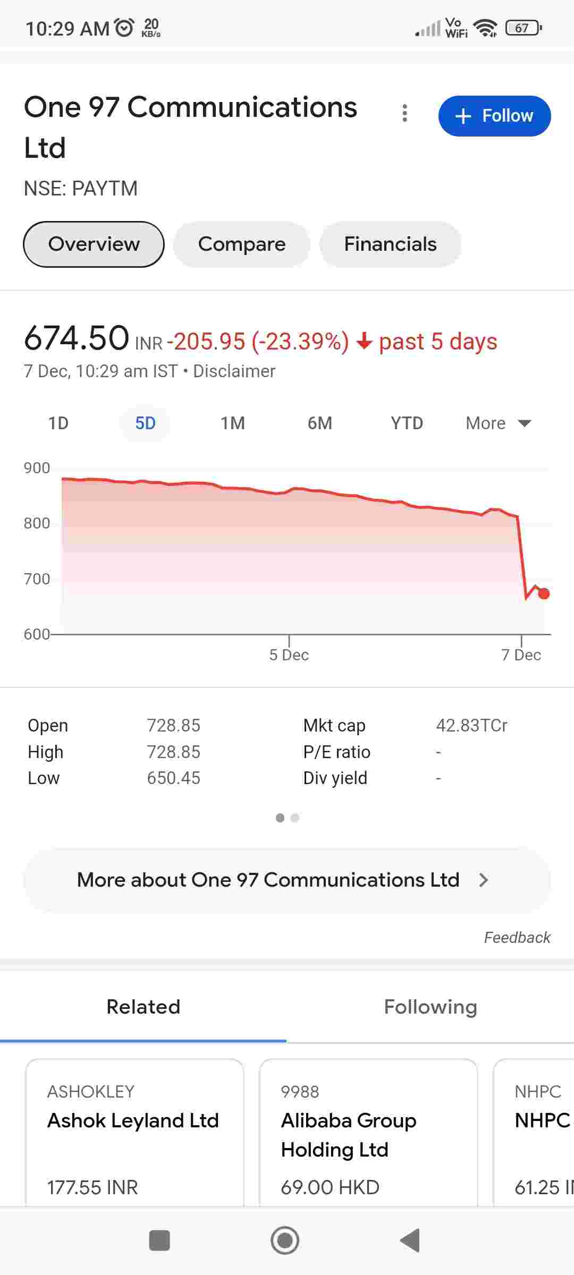574x1275 pixels.
Task: Open the Ashok Leyland Ltd stock card
Action: tap(134, 1132)
